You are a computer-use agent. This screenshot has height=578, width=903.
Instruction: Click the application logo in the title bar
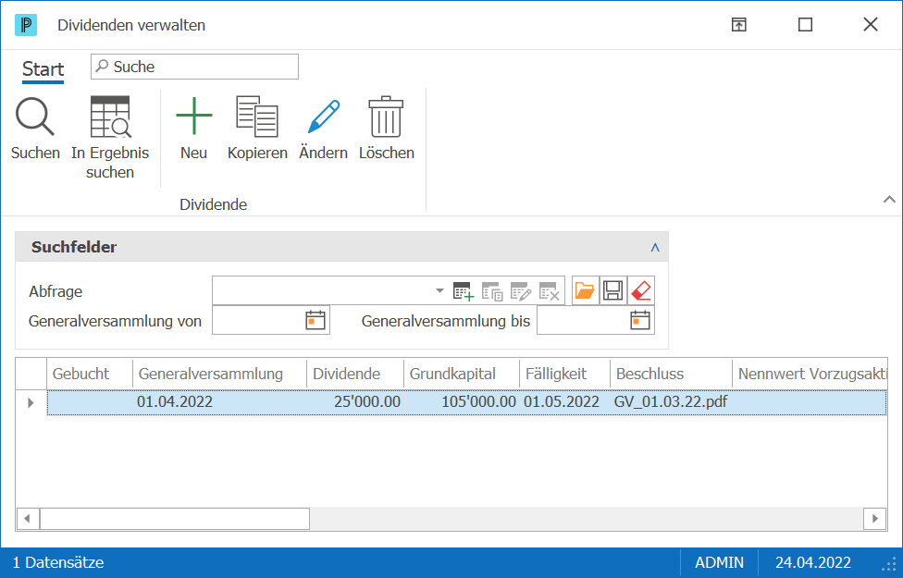tap(26, 25)
